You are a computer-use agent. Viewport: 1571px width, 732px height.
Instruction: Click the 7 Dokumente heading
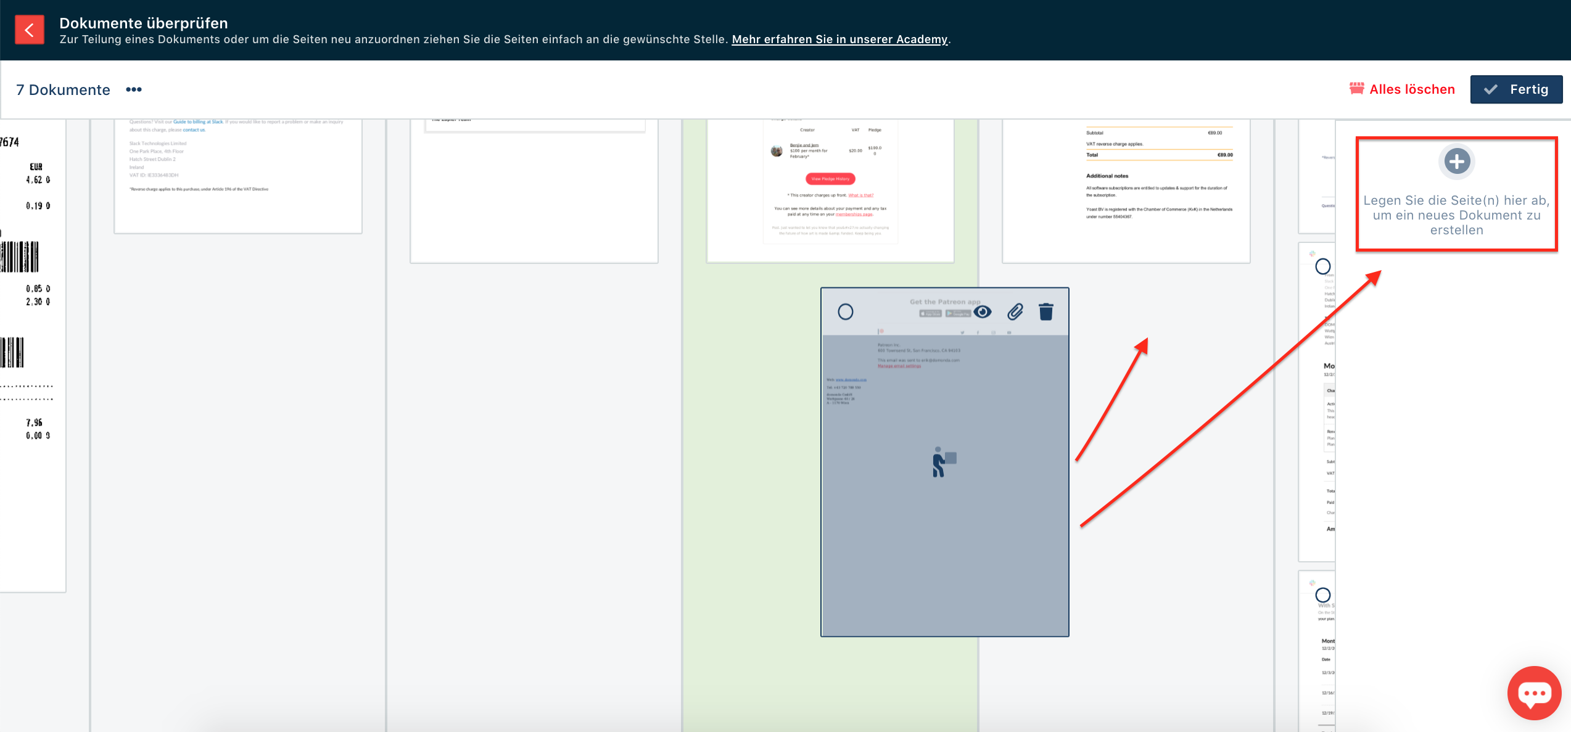coord(63,90)
